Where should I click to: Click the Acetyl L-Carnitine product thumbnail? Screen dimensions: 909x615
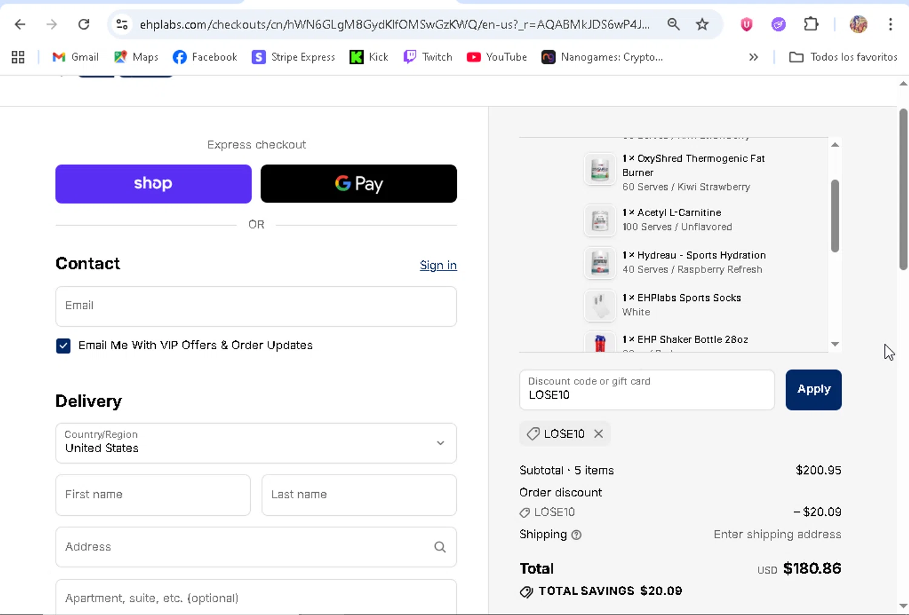[x=599, y=220]
